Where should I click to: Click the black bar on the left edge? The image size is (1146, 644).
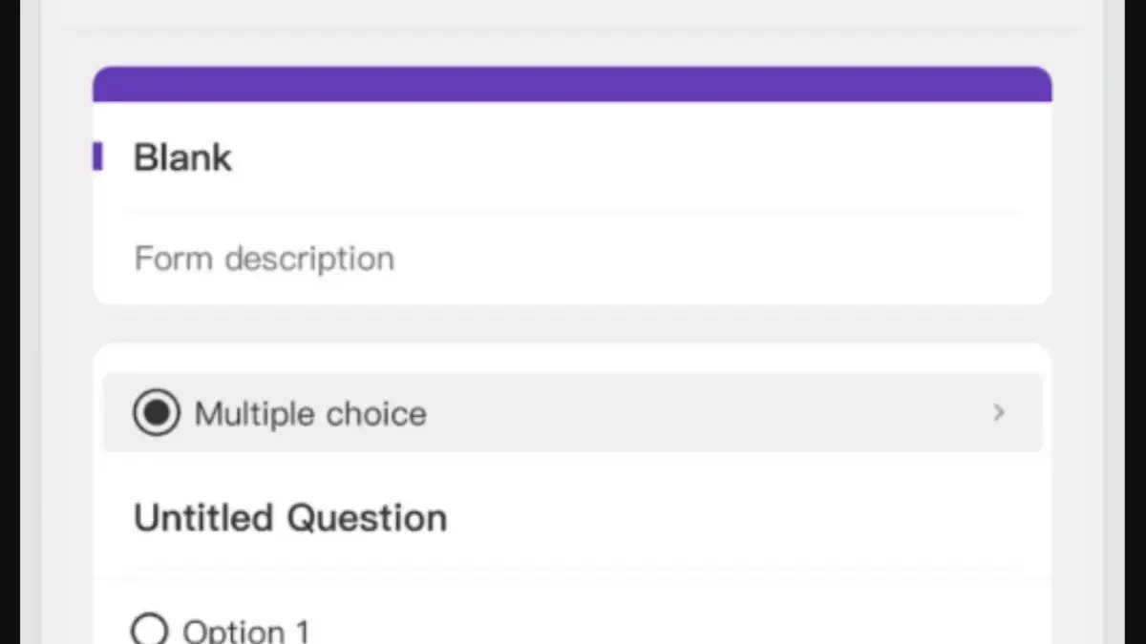coord(10,322)
